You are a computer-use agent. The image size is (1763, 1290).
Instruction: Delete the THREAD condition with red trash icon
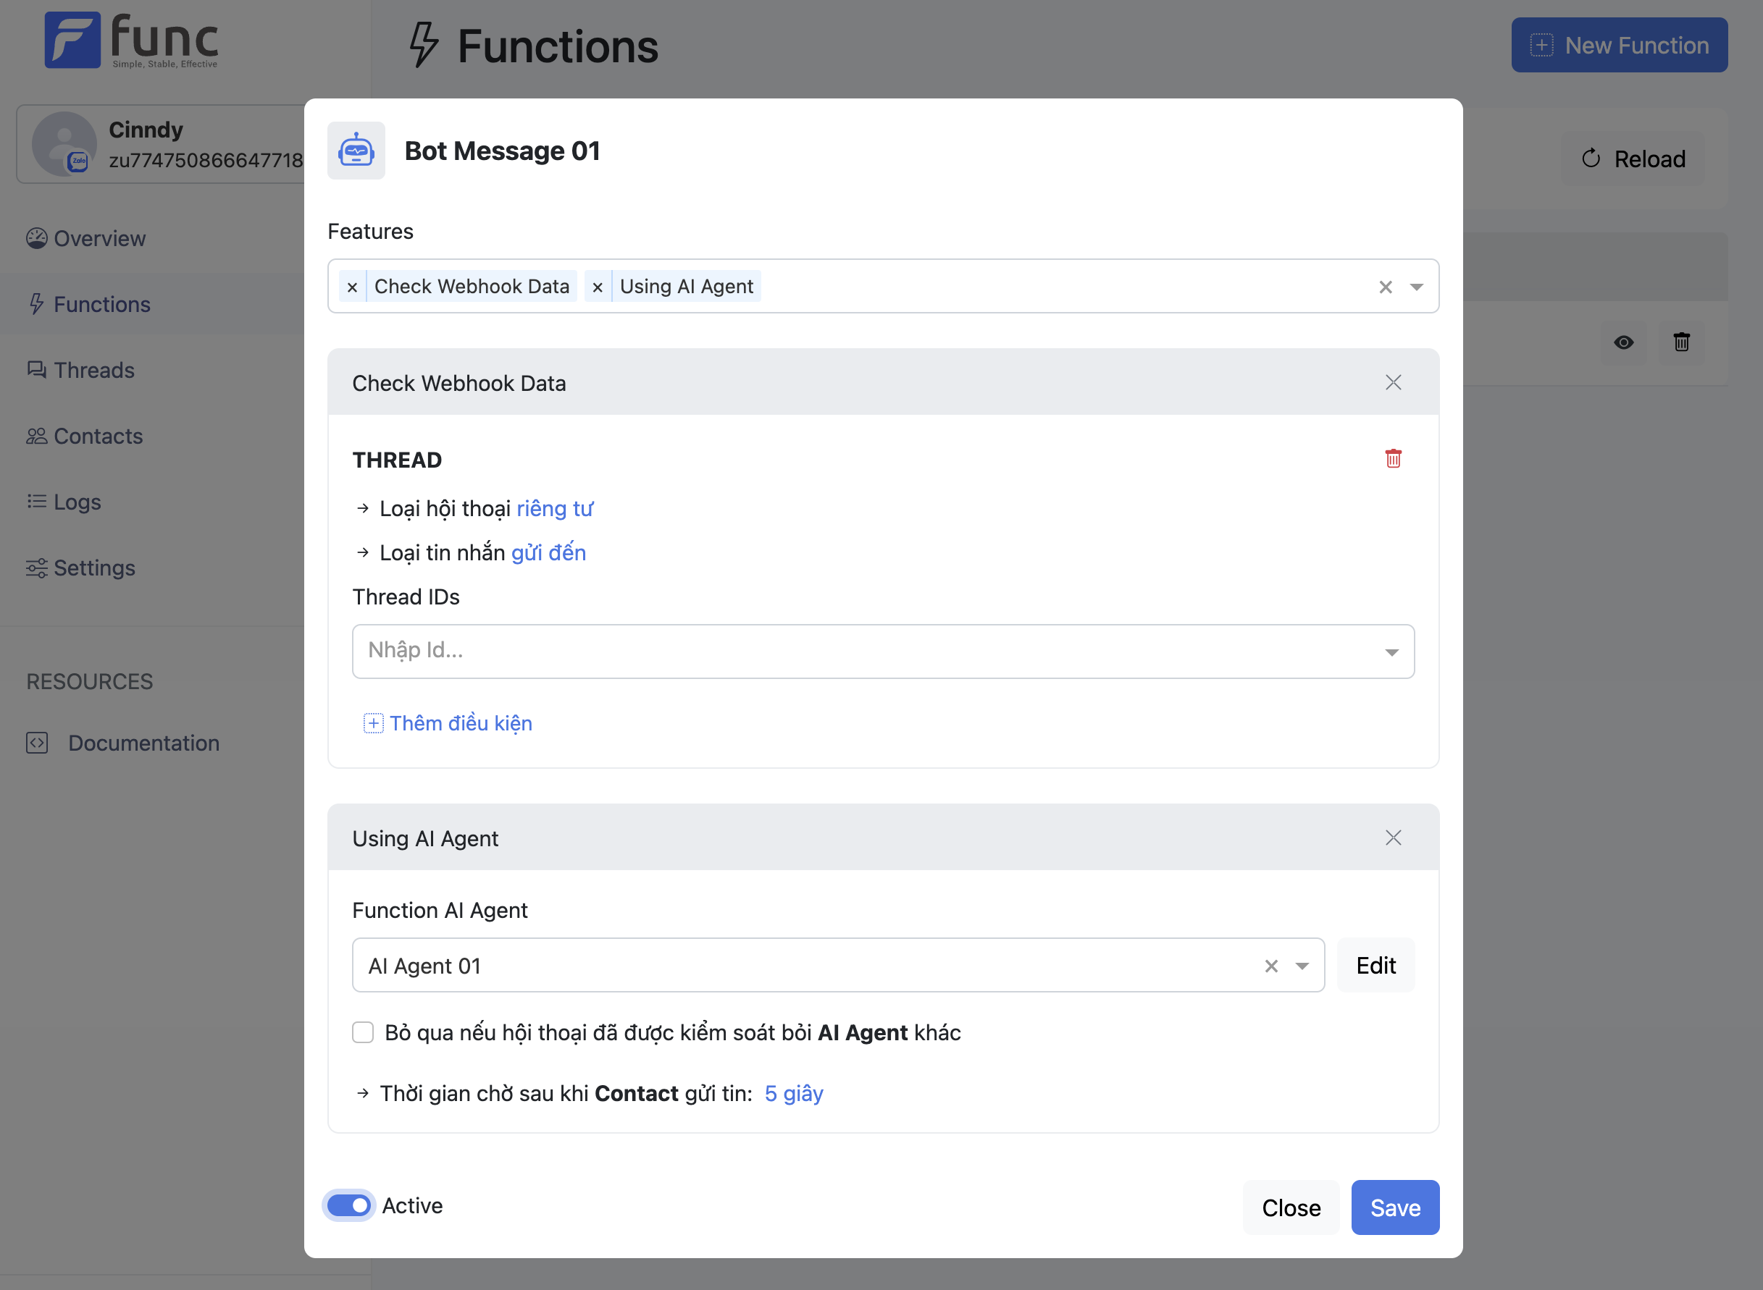(x=1393, y=458)
